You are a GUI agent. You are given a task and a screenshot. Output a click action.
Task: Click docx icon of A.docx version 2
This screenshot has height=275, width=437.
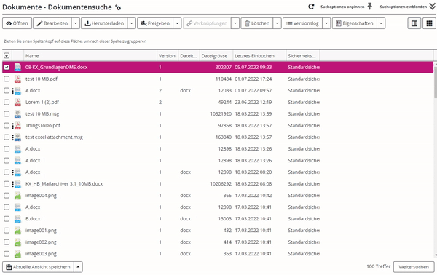[x=17, y=91]
